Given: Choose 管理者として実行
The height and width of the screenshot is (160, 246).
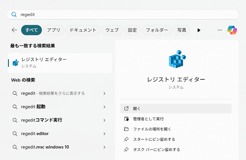Looking at the screenshot, I should [x=176, y=119].
